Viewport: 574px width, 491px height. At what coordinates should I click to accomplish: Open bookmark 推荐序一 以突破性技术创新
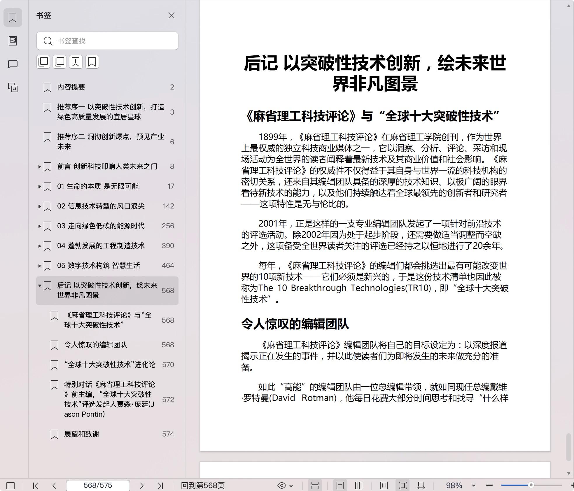point(107,112)
